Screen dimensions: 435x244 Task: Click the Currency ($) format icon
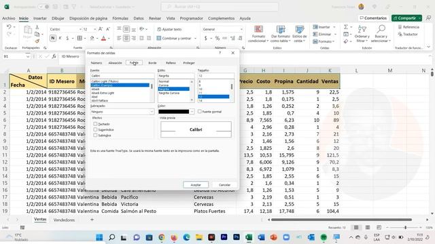[205, 38]
